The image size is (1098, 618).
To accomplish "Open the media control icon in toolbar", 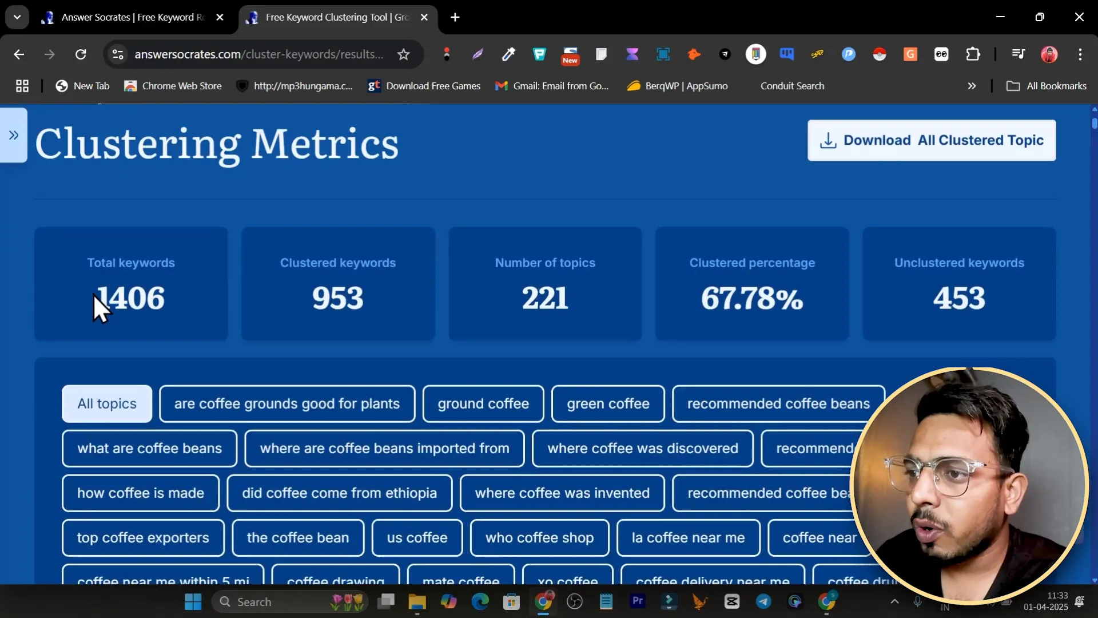I will coord(1018,54).
